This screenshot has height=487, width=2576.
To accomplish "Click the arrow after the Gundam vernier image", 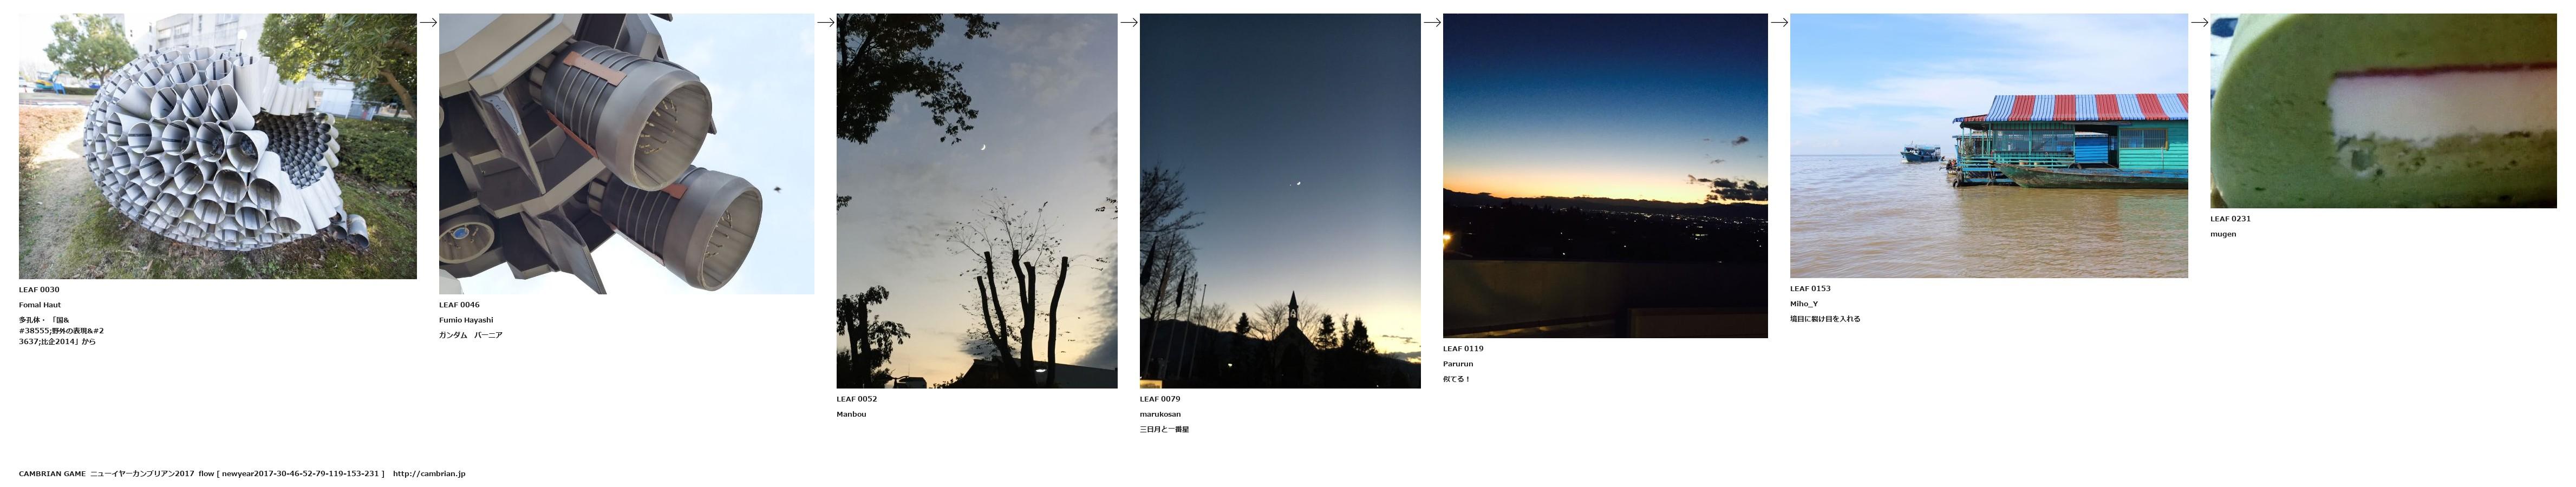I will click(x=826, y=22).
